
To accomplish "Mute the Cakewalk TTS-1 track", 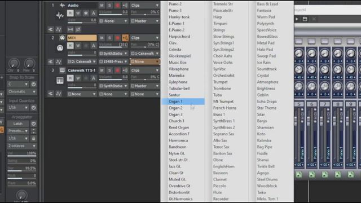I will [102, 70].
